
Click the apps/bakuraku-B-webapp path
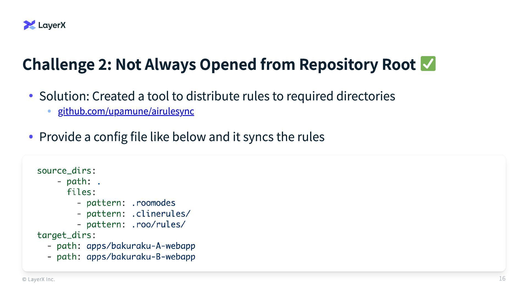pyautogui.click(x=141, y=257)
